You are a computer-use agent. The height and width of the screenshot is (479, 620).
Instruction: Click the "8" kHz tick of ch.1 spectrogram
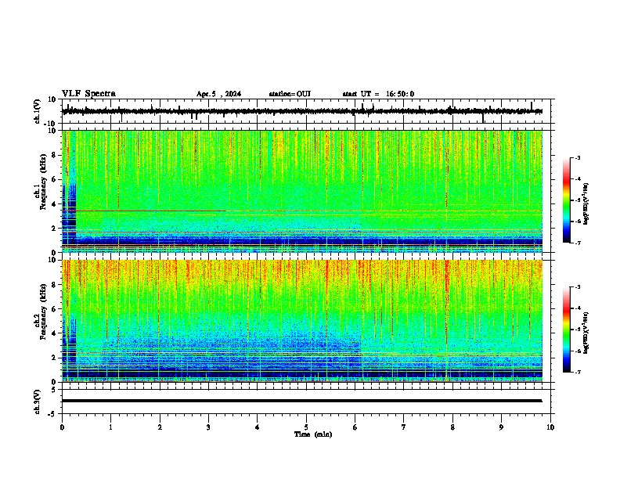pyautogui.click(x=54, y=155)
